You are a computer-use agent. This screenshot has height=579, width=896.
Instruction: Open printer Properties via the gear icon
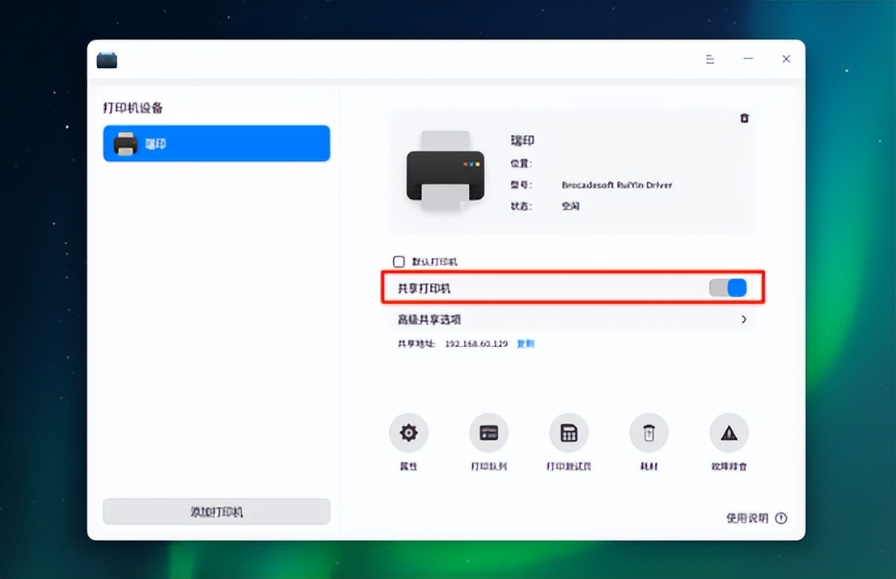point(408,432)
